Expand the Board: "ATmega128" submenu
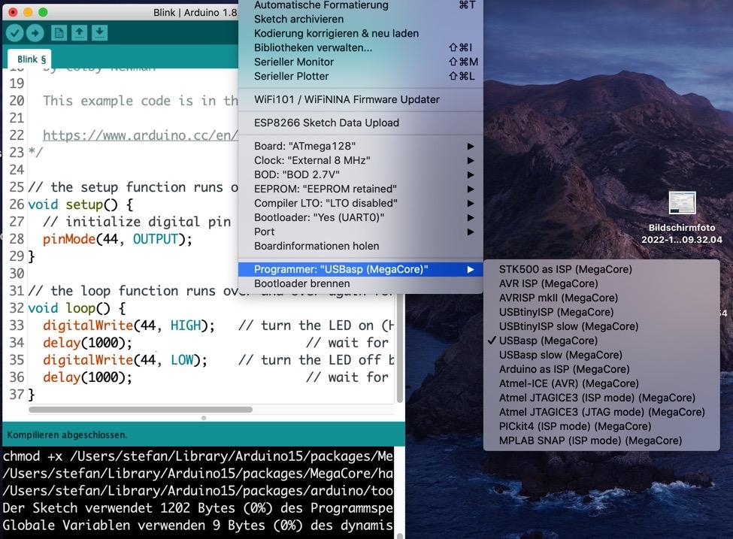This screenshot has width=733, height=539. pyautogui.click(x=360, y=147)
